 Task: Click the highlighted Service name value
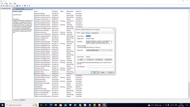click(88, 36)
